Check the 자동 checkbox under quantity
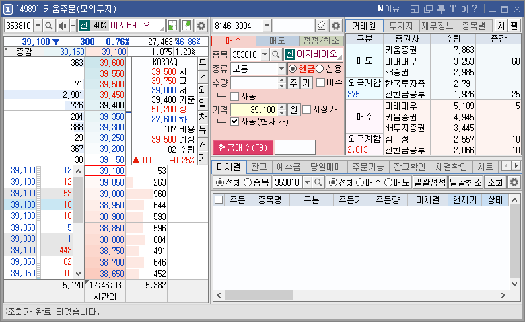The width and height of the screenshot is (525, 322). [x=235, y=97]
